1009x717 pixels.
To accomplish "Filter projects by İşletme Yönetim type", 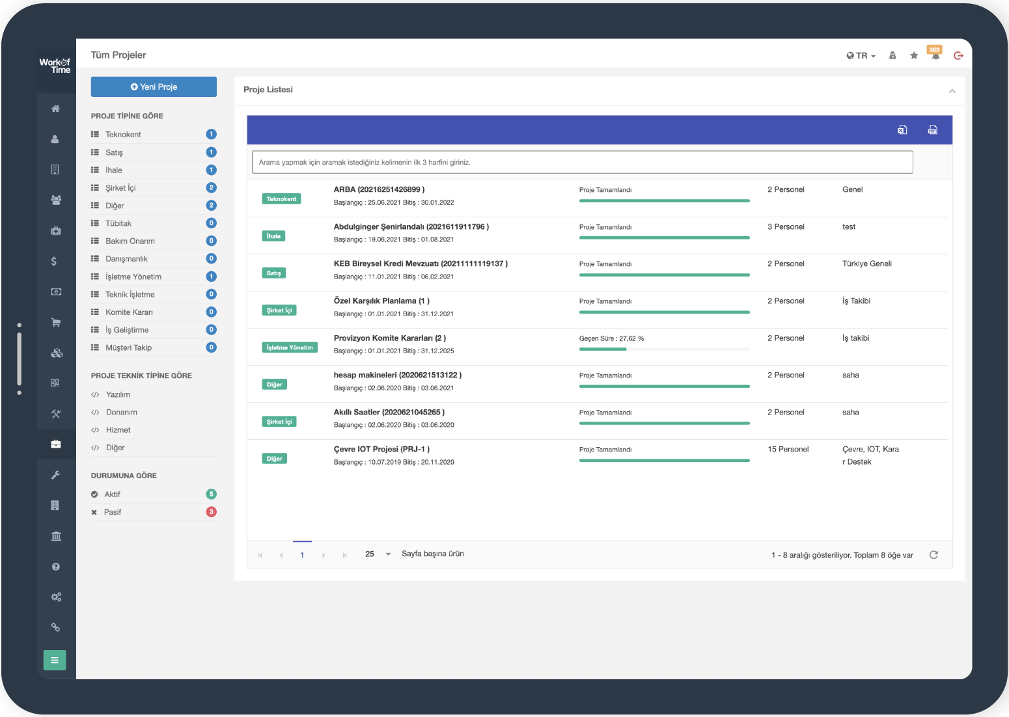I will [x=154, y=277].
